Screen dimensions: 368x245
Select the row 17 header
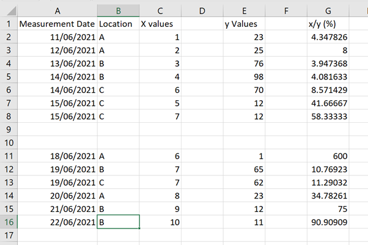[9, 235]
